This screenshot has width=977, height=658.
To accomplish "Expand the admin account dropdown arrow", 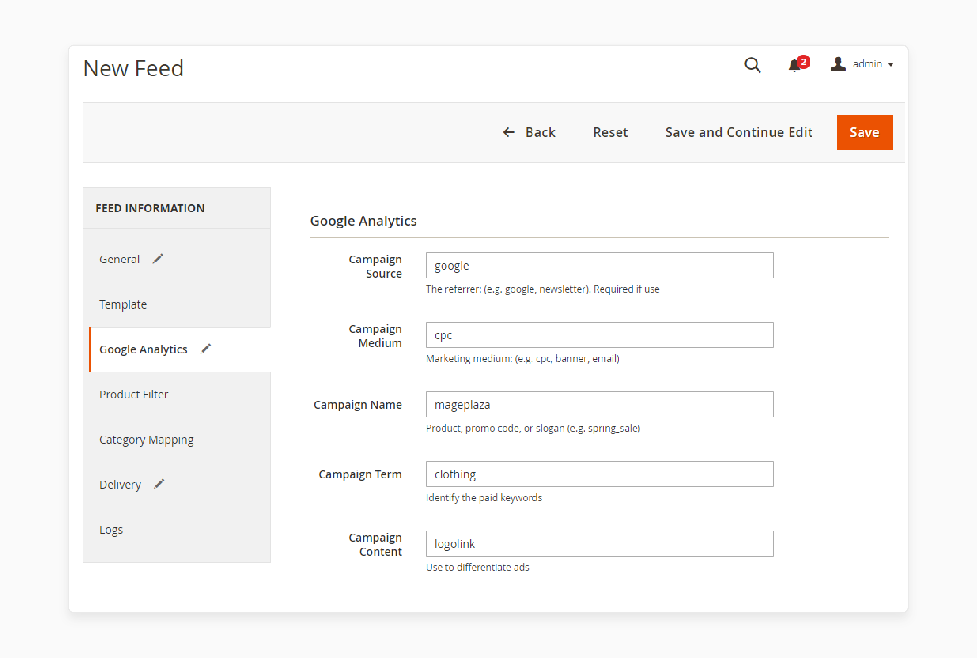I will point(891,65).
